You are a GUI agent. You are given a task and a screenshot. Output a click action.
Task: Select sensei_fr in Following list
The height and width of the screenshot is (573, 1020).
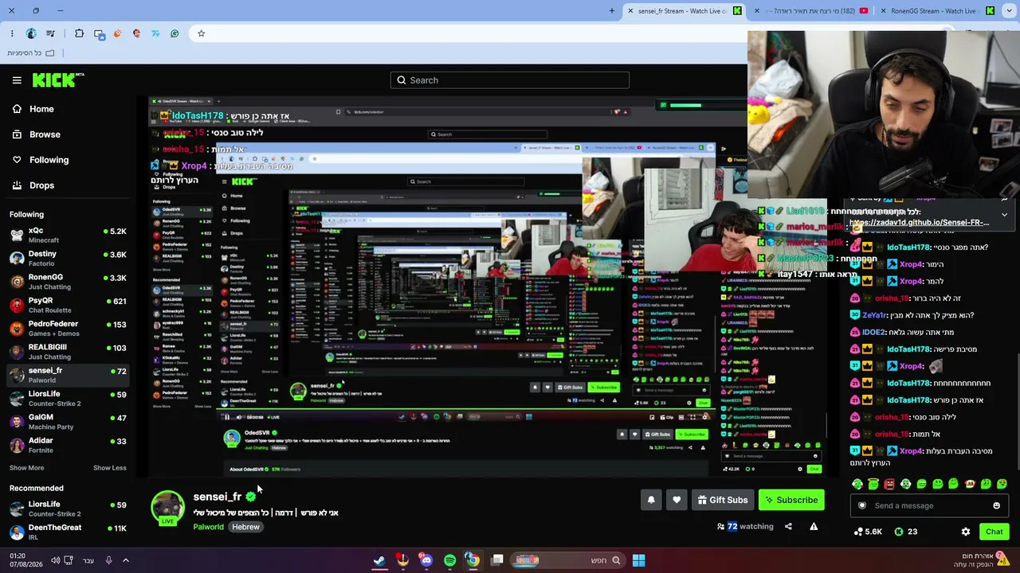68,374
